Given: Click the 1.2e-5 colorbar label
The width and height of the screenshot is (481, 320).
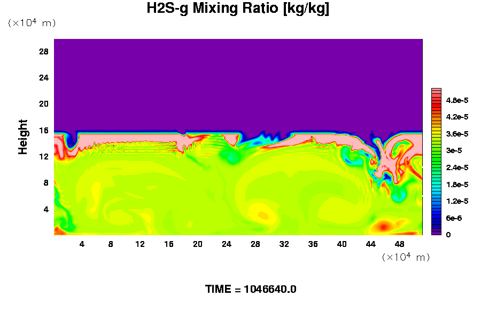Looking at the screenshot, I should click(x=457, y=201).
